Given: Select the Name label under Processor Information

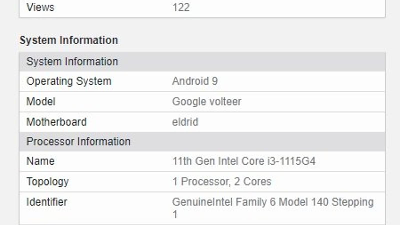Looking at the screenshot, I should [x=40, y=161].
